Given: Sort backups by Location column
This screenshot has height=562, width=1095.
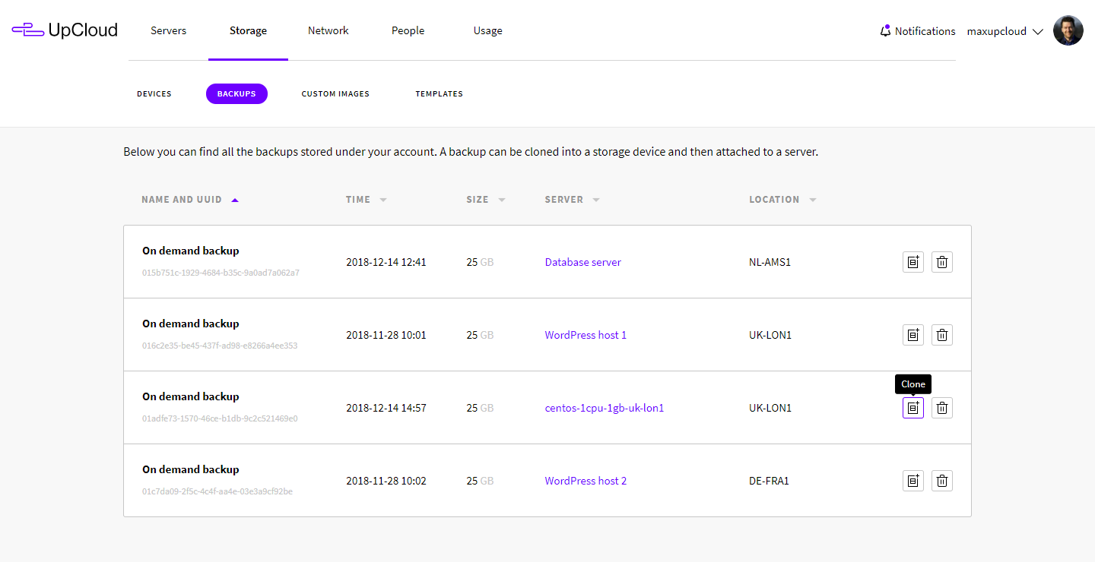Looking at the screenshot, I should point(783,200).
